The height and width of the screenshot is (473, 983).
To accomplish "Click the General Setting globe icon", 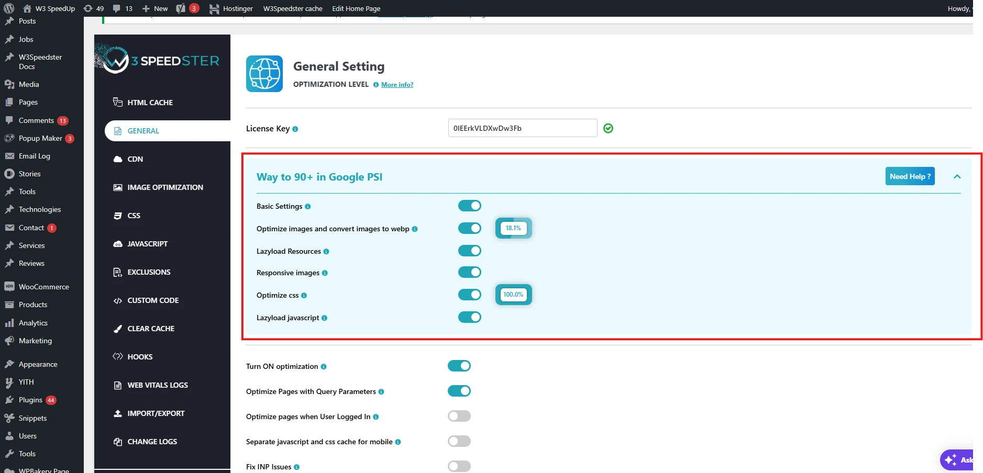I will pos(264,74).
